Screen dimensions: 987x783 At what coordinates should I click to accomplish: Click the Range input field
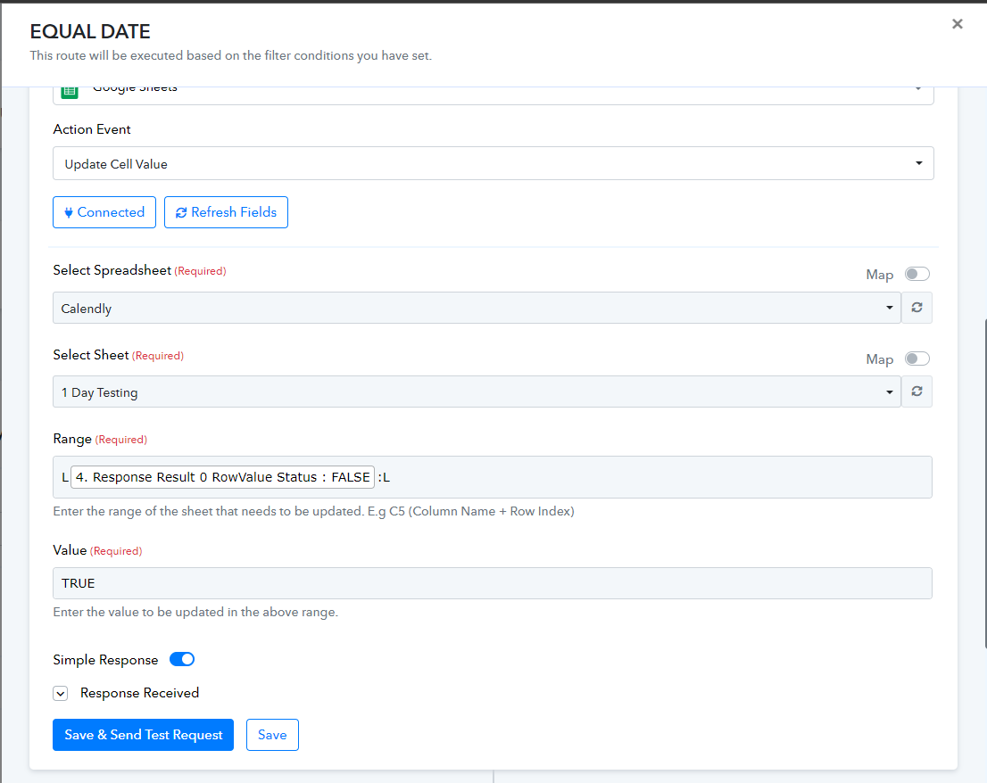493,477
